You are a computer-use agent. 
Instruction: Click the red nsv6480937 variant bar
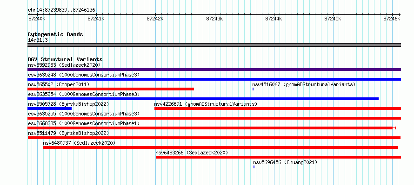[x=221, y=147]
